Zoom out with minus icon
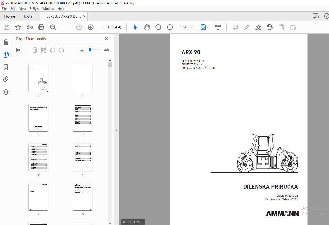 point(158,27)
